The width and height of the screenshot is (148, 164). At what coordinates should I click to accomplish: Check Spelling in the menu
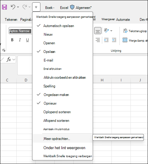tap(62, 86)
